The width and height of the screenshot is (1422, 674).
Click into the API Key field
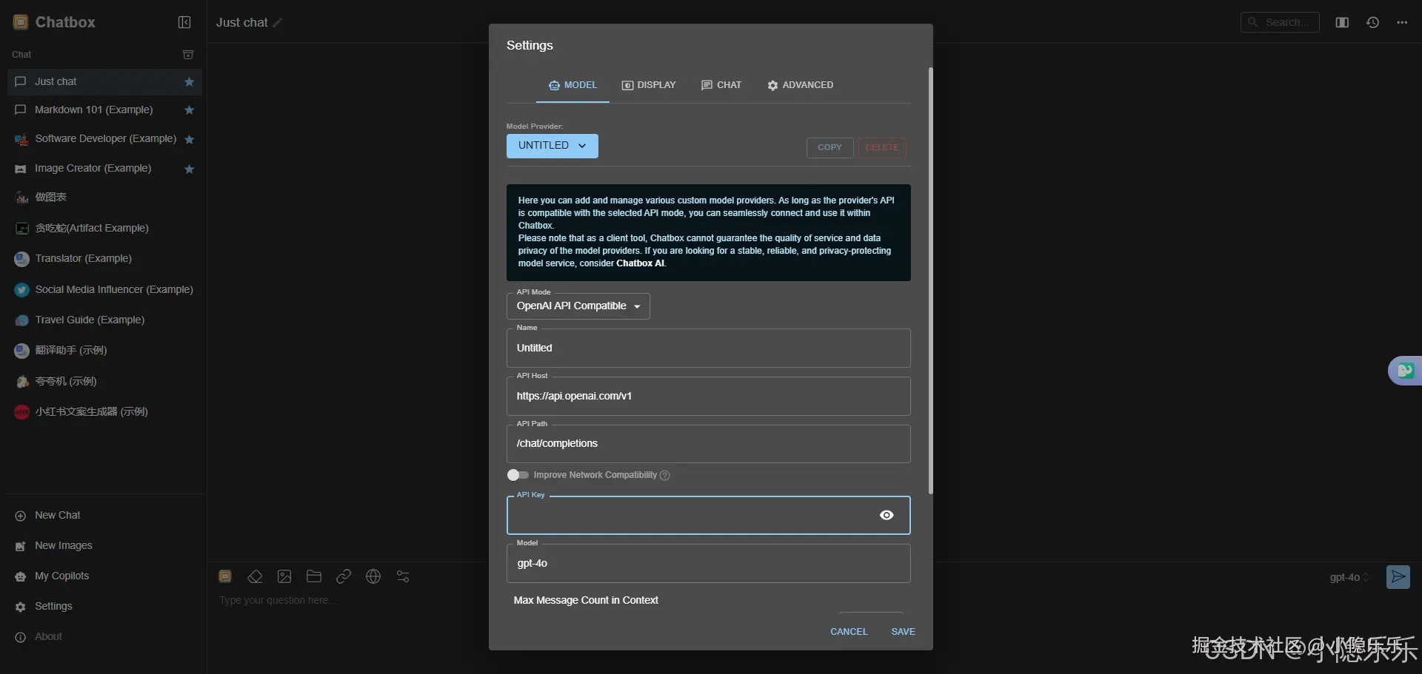709,515
